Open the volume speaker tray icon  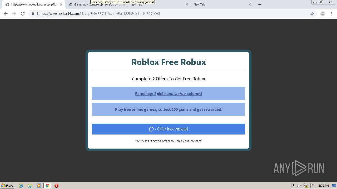pos(299,186)
